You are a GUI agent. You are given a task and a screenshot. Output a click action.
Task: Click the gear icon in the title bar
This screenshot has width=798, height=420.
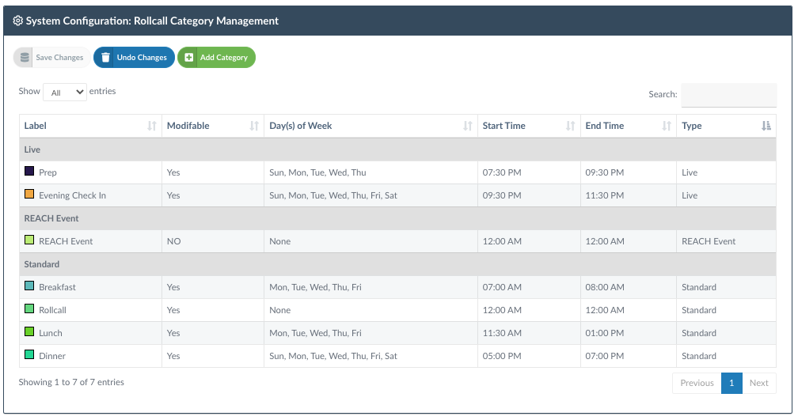point(17,21)
